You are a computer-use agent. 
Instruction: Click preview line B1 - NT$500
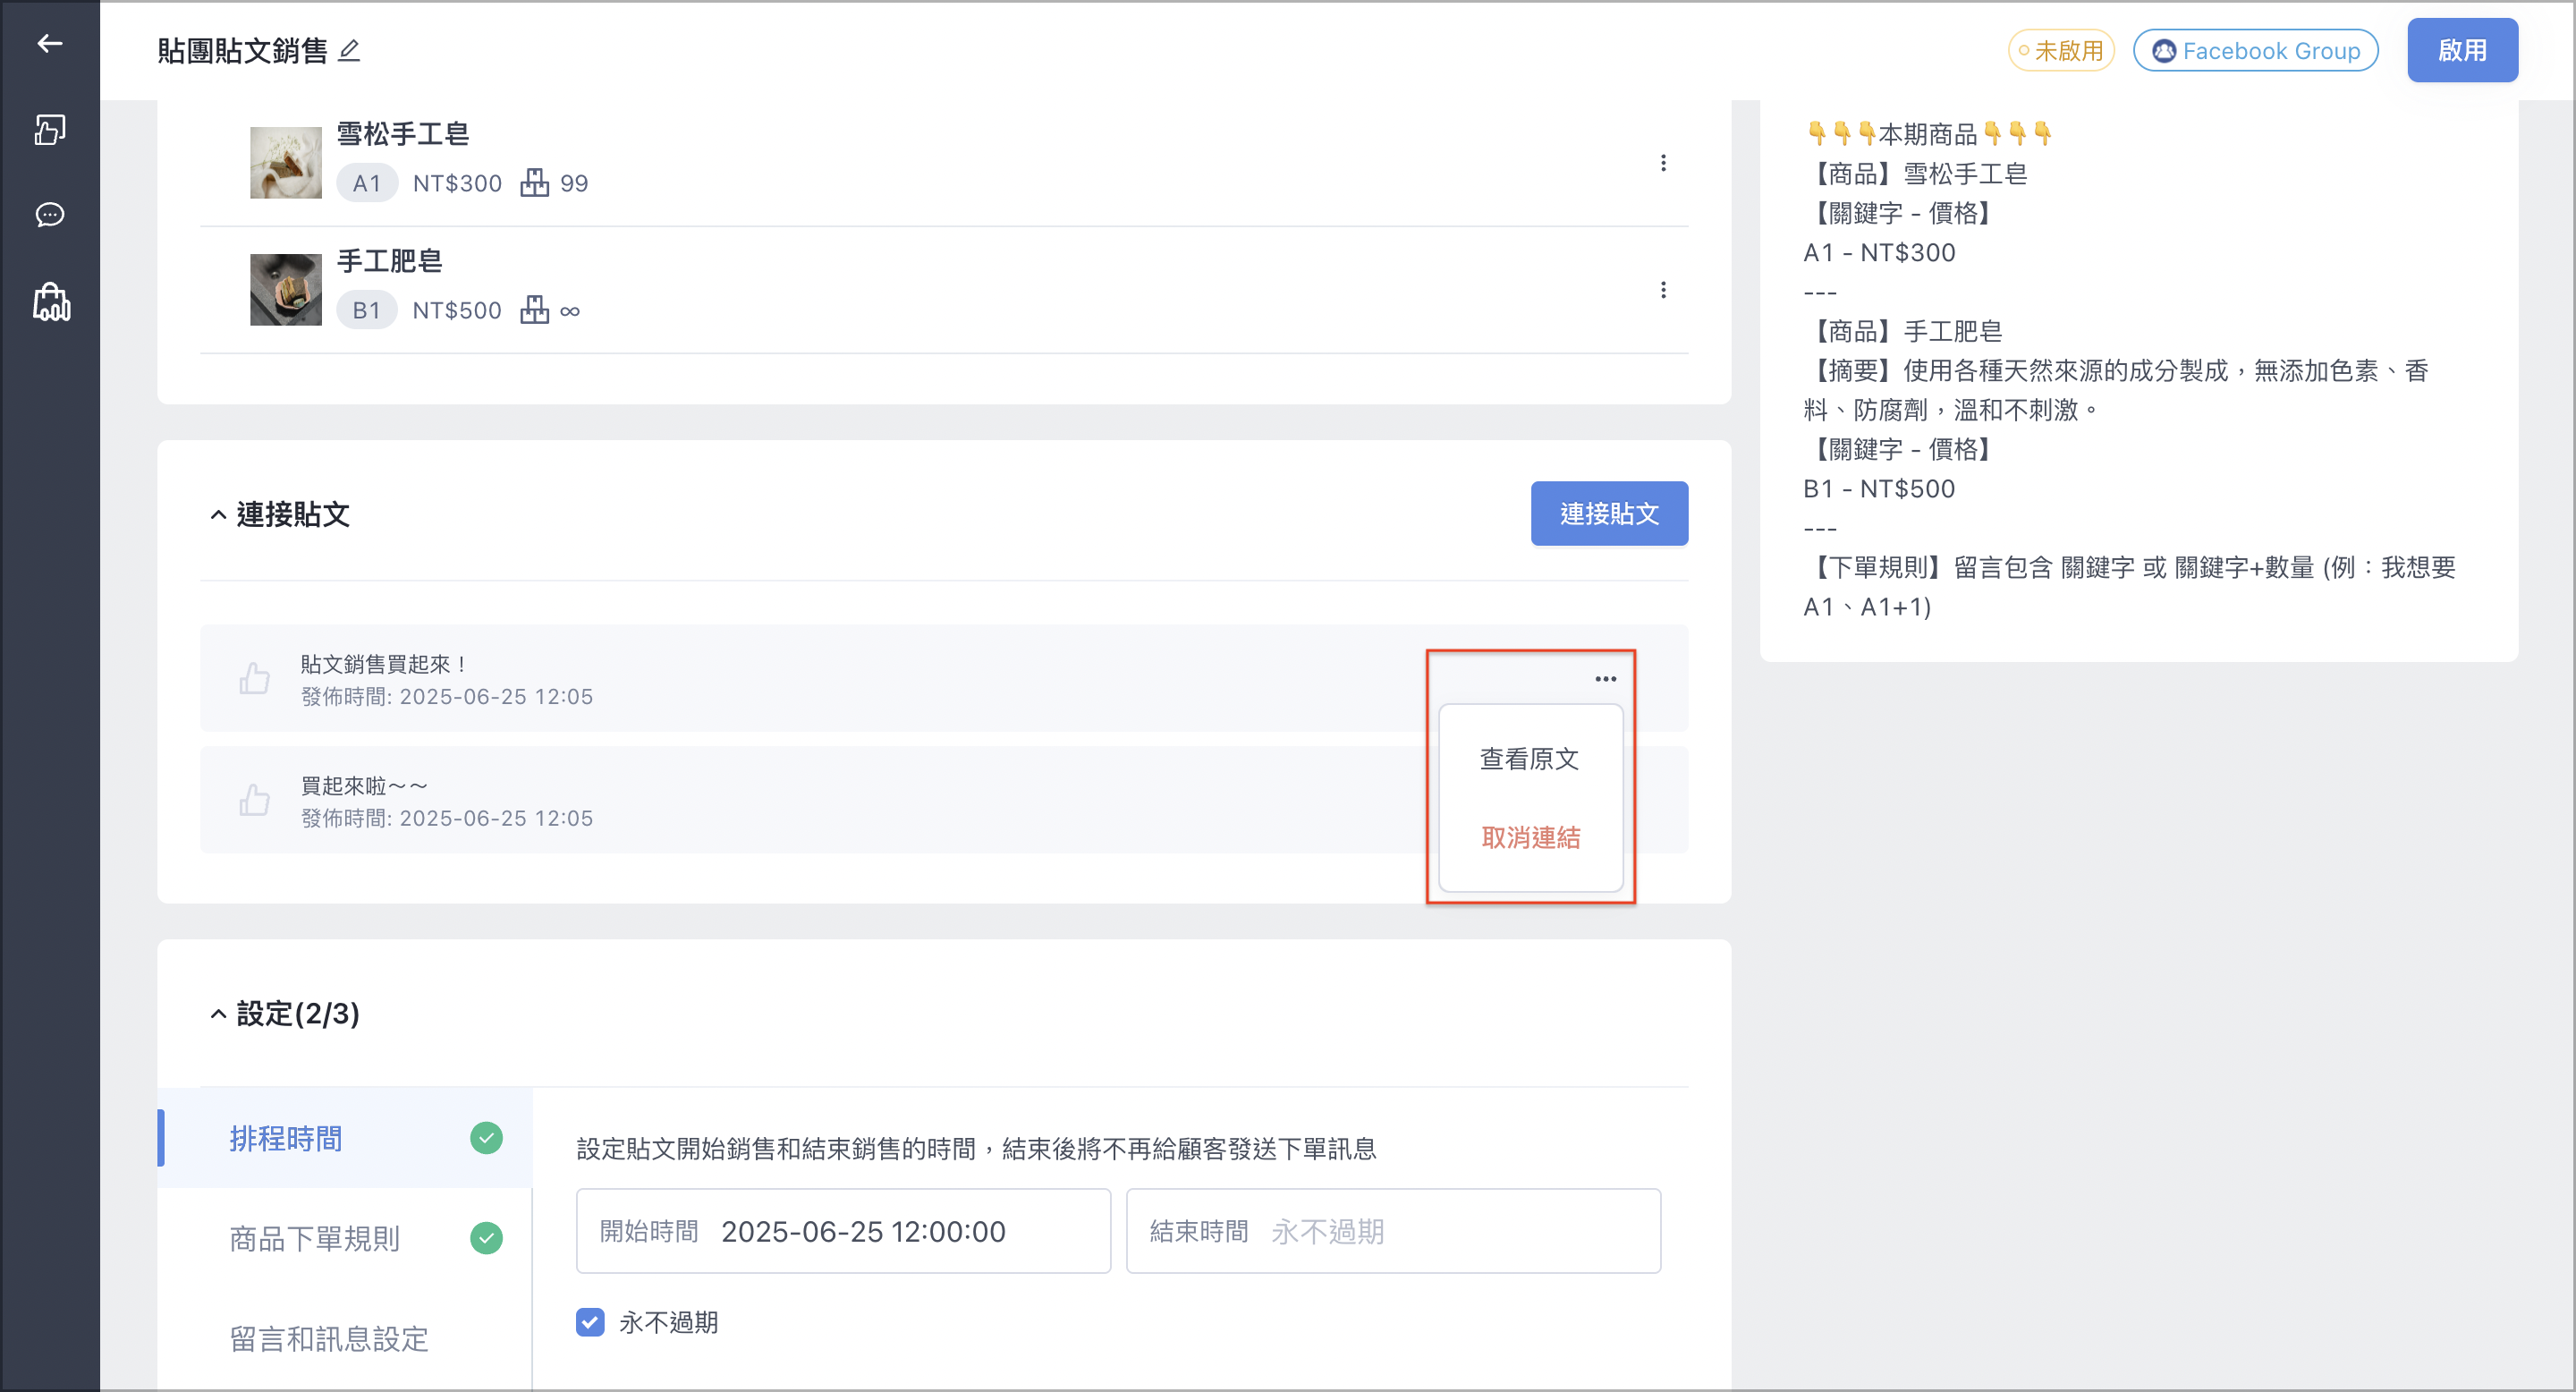click(x=1879, y=488)
